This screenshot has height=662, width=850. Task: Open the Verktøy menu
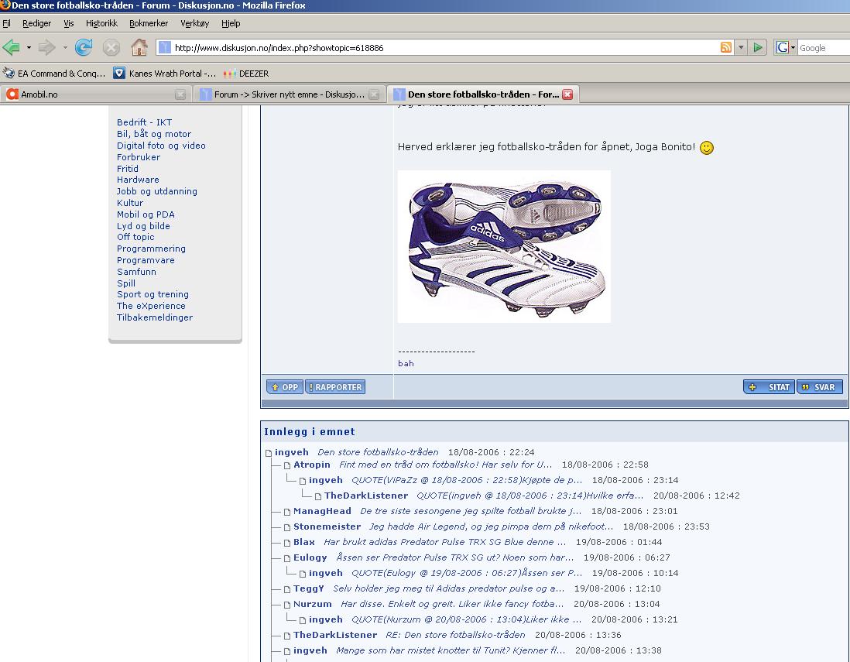[x=194, y=23]
